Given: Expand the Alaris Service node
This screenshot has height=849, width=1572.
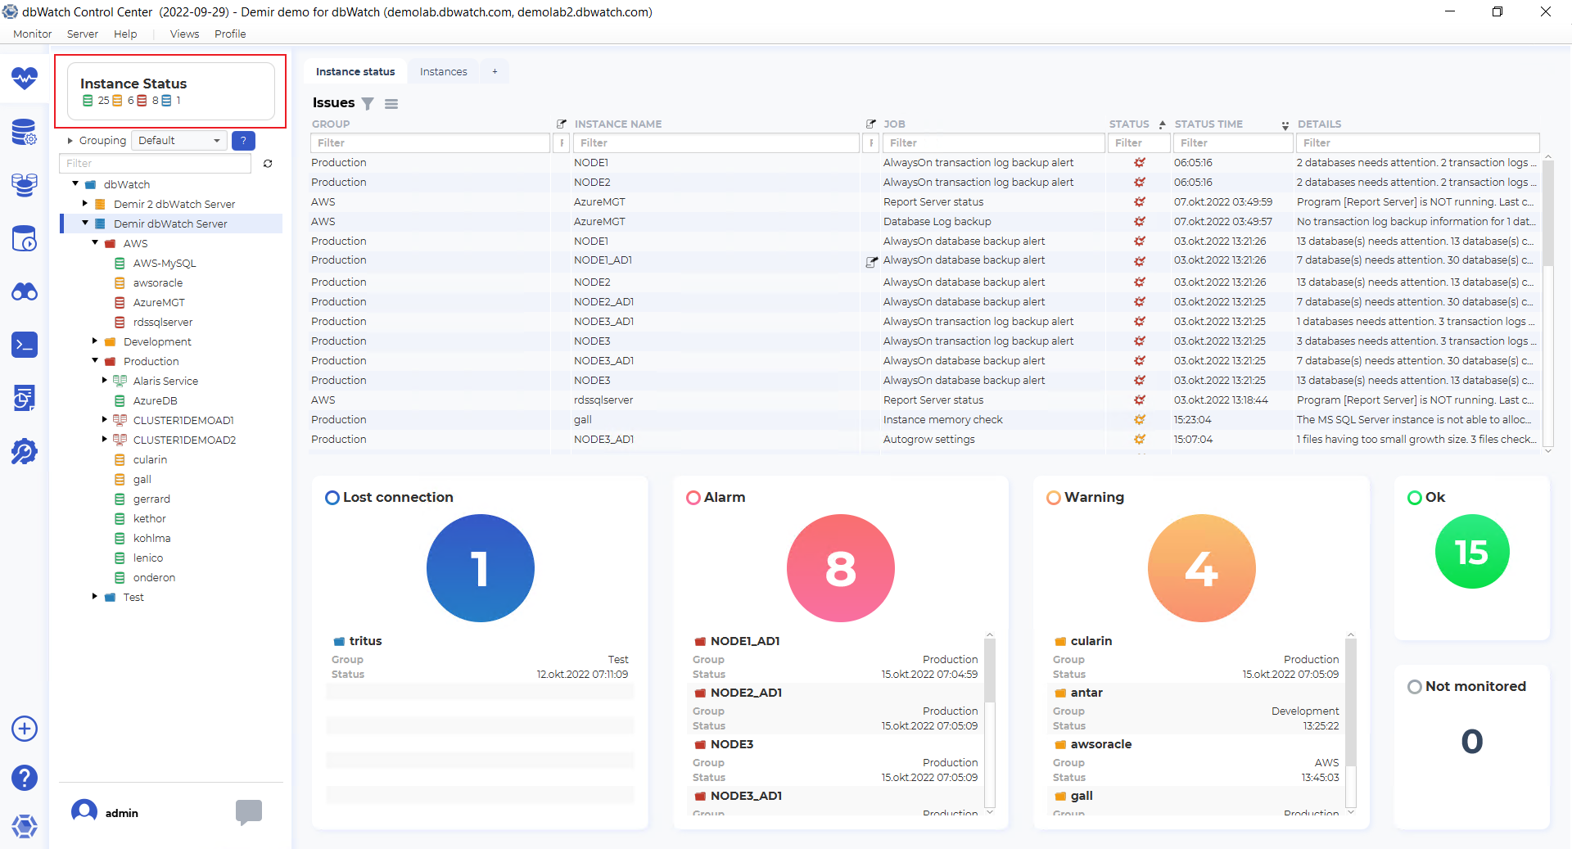Looking at the screenshot, I should pos(105,381).
